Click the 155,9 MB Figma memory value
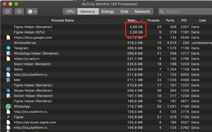 135,117
